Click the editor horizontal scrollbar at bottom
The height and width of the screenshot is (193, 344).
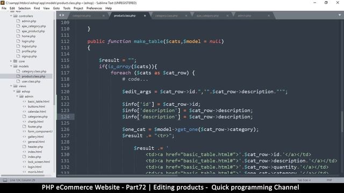pyautogui.click(x=117, y=175)
